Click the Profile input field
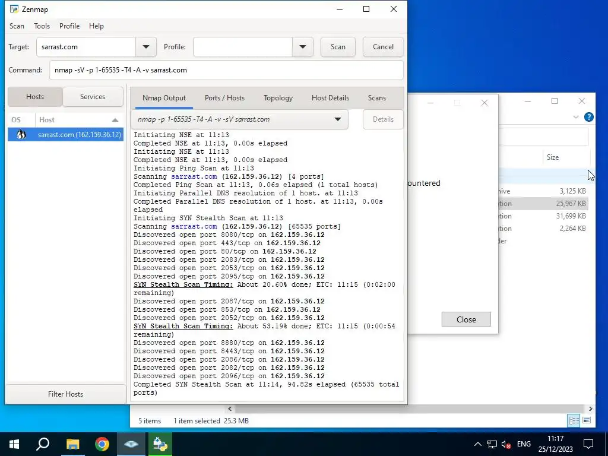 click(243, 47)
